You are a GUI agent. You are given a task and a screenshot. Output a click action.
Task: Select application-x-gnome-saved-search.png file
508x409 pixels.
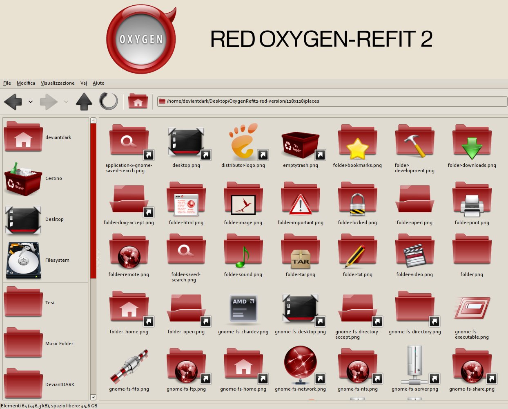129,149
